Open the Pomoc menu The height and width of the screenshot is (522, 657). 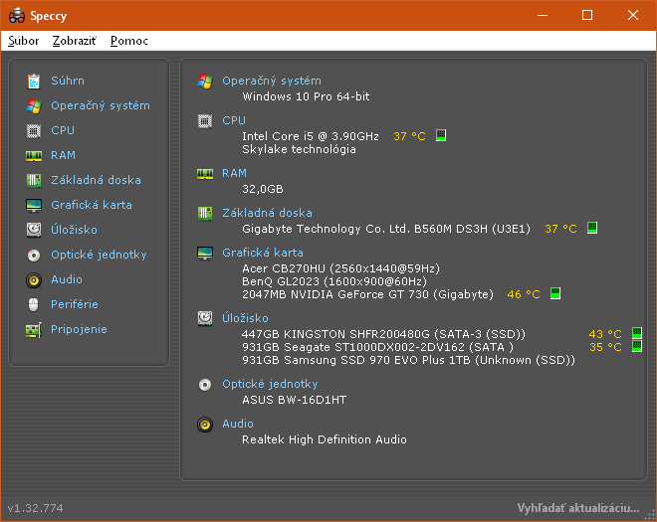click(x=129, y=41)
